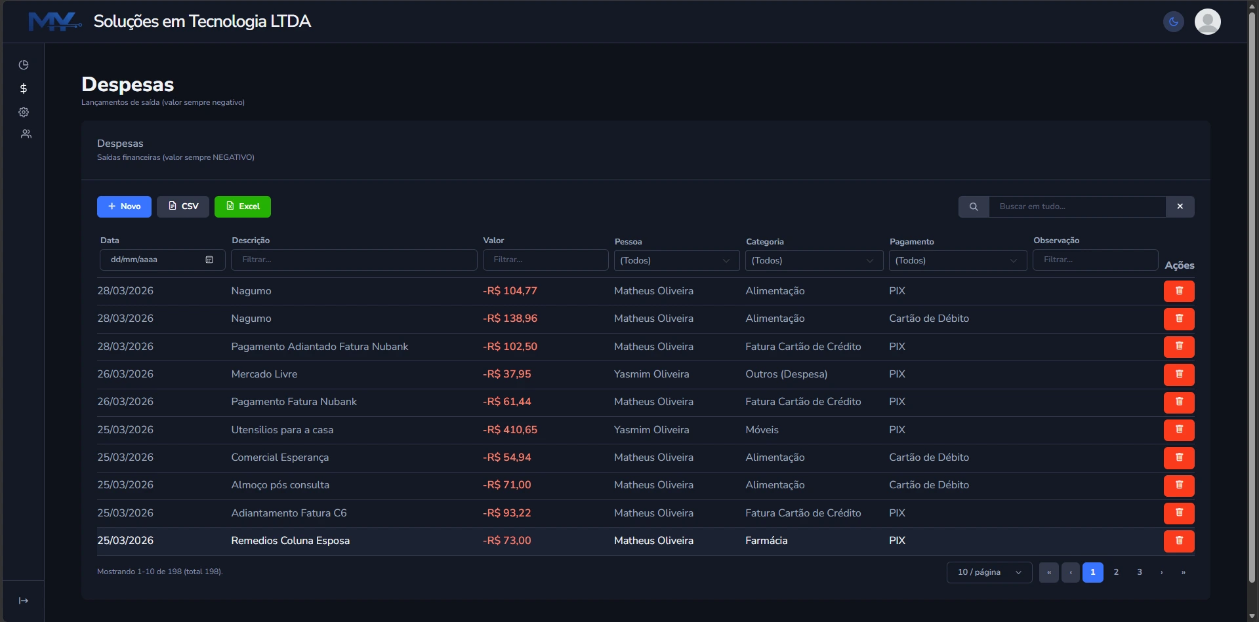1259x622 pixels.
Task: Delete Pagamento Adiantado Fatura Nubank row
Action: pyautogui.click(x=1179, y=346)
